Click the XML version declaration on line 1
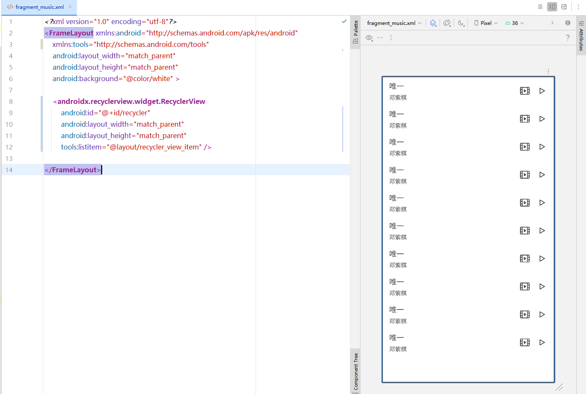 tap(111, 22)
